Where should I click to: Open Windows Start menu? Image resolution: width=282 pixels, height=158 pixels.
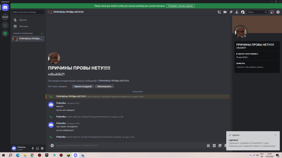(x=3, y=155)
